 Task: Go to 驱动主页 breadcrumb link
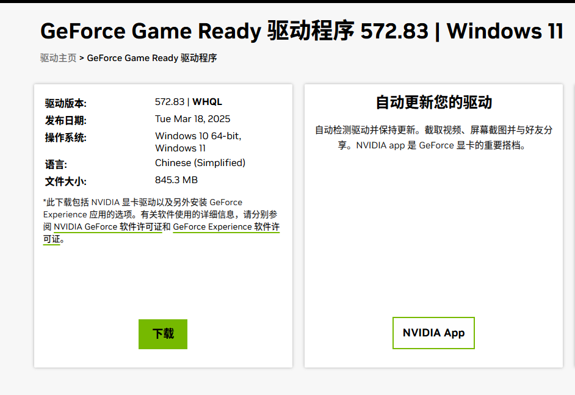click(x=59, y=58)
